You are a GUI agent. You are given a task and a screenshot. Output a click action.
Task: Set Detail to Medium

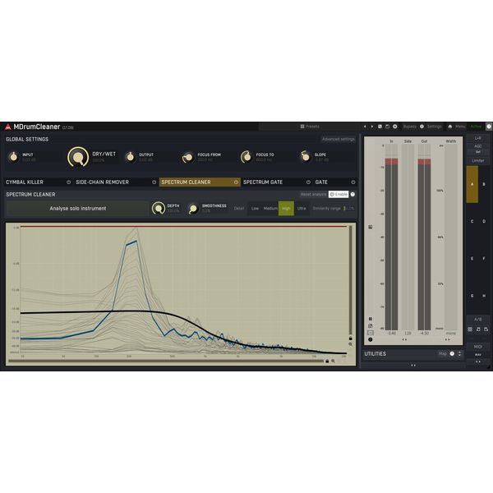270,209
